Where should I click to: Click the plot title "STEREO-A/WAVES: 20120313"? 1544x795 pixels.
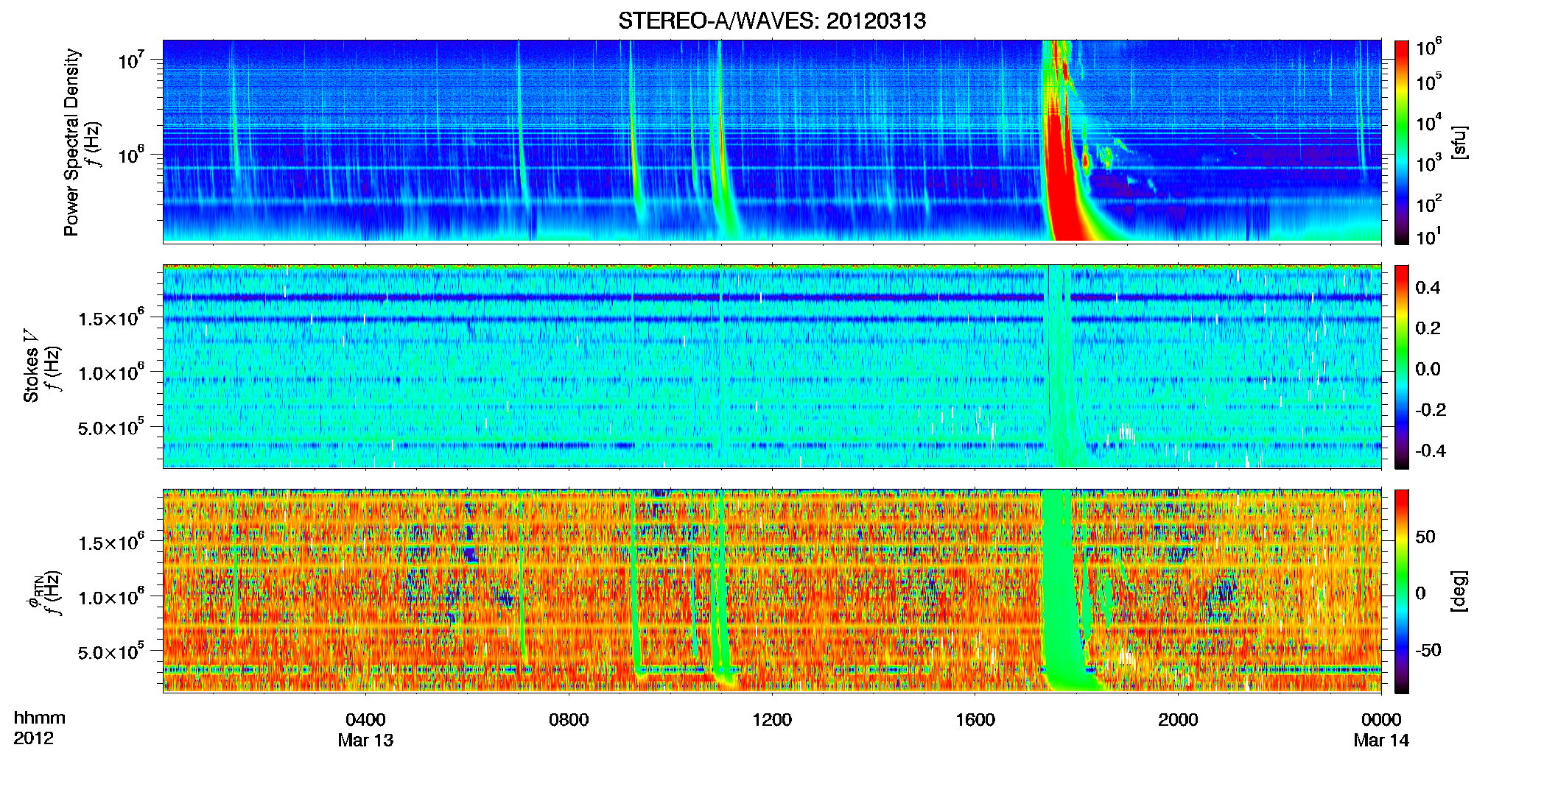coord(772,21)
